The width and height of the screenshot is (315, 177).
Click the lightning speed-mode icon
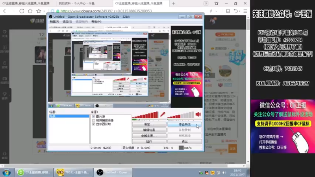[x=211, y=11]
